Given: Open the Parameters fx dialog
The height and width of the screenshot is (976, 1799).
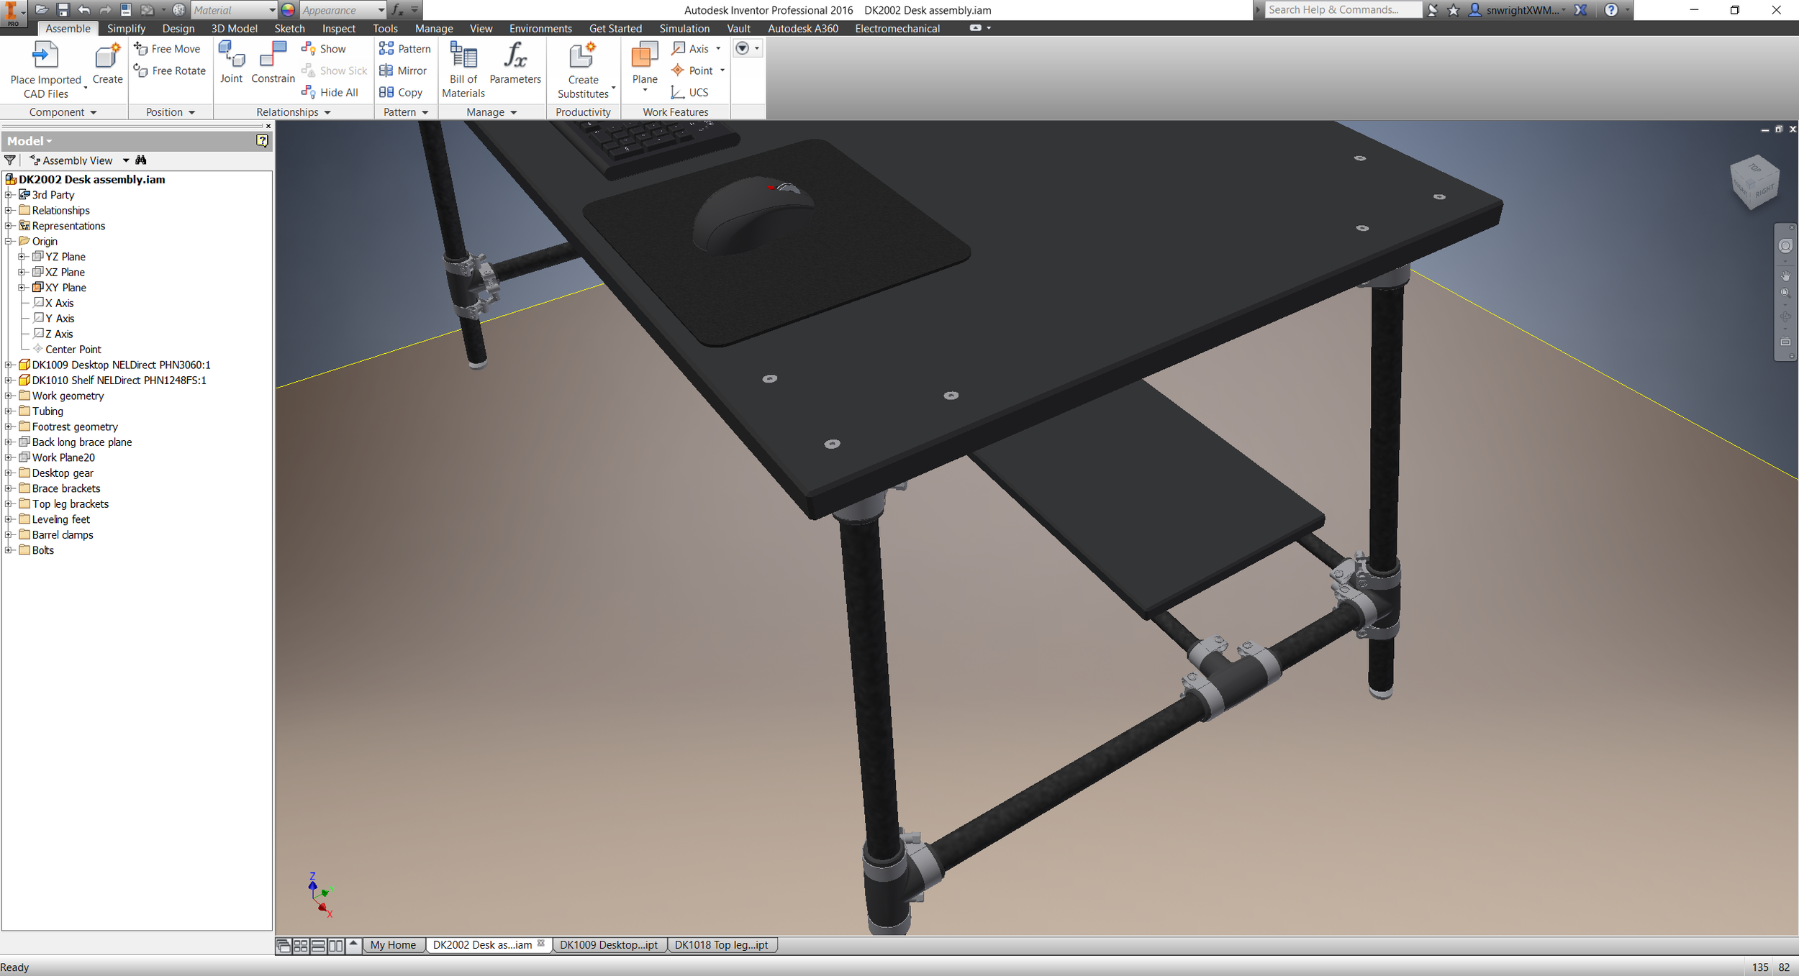Looking at the screenshot, I should tap(515, 63).
